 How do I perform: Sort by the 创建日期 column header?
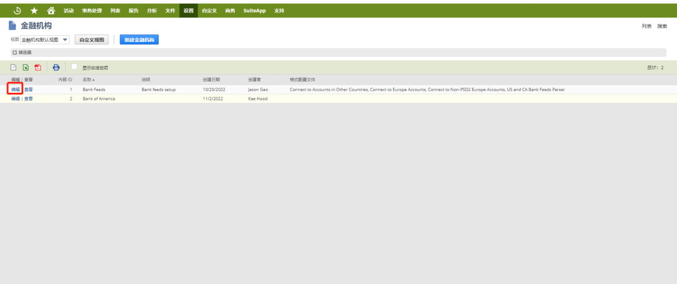tap(211, 80)
